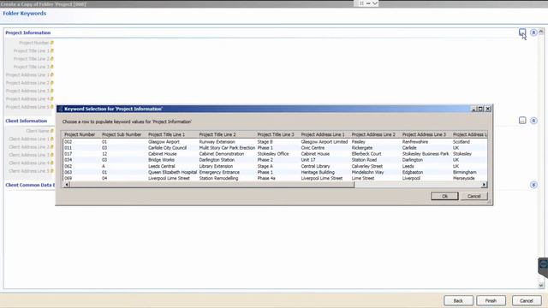Click the 'Merseyside' cell
This screenshot has height=308, width=548.
(464, 178)
